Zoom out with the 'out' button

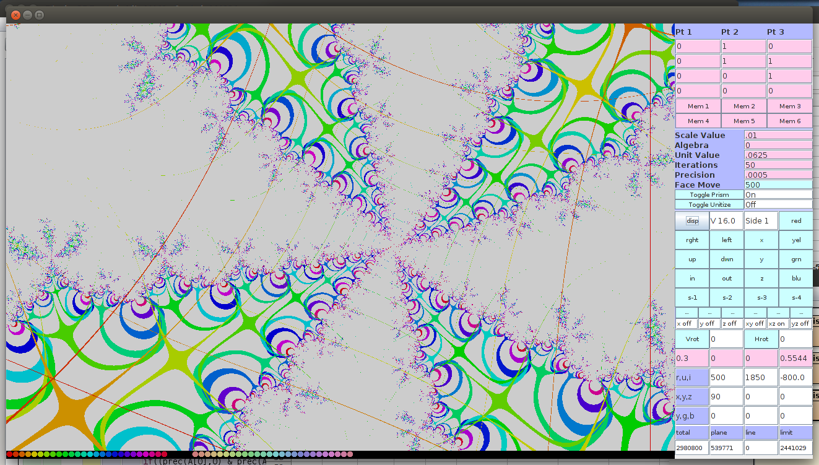click(727, 279)
